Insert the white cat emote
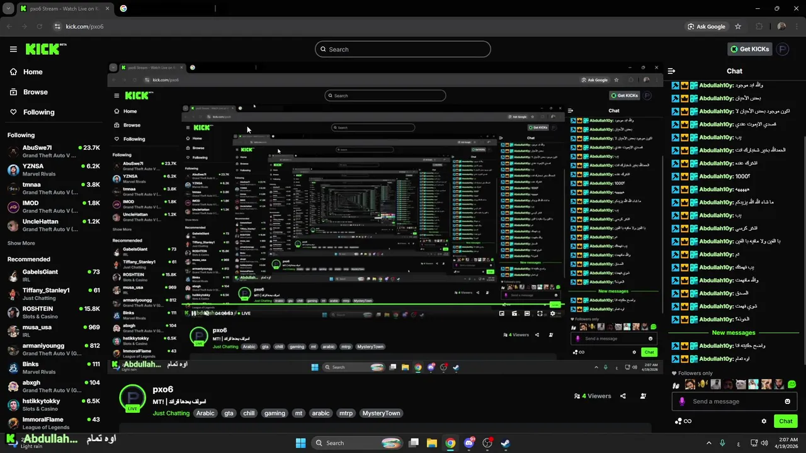Screen dimensions: 806x453 (x=741, y=384)
